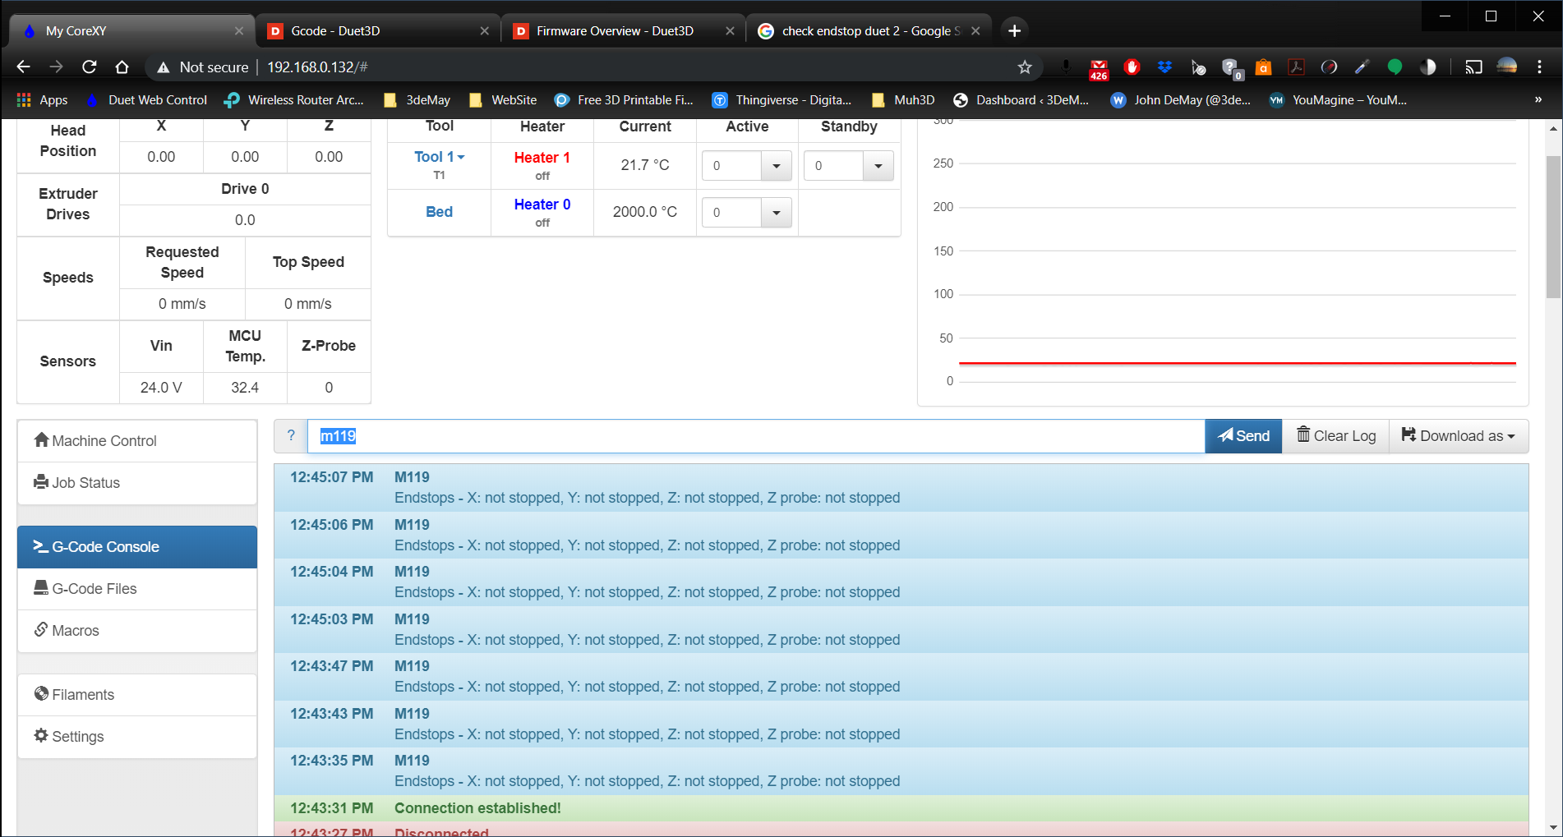
Task: Open the Chrome profile avatar
Action: 1506,67
